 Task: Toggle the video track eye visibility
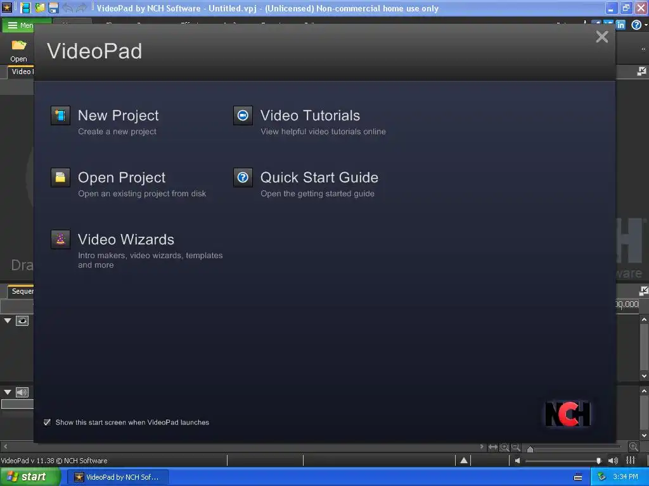(x=22, y=321)
